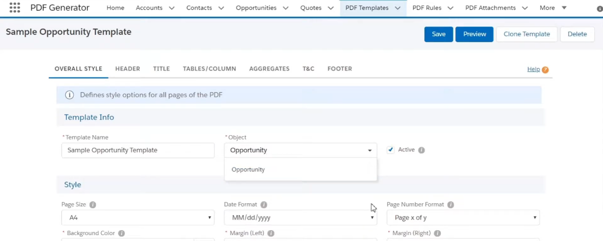Select Opportunity option in Object list
Screen dimensions: 603x241
(x=248, y=169)
